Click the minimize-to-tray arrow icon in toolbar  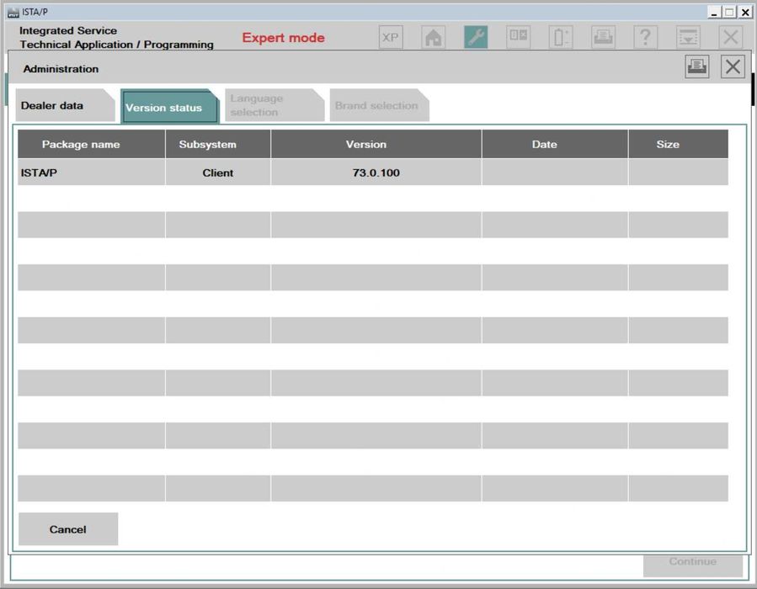[x=688, y=37]
